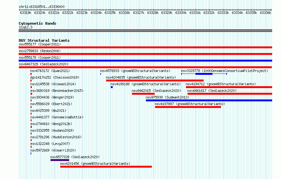Click the nsv6462015 (Sedlazeck2020) red bar
Viewport: 281px width, 179px height.
143,94
